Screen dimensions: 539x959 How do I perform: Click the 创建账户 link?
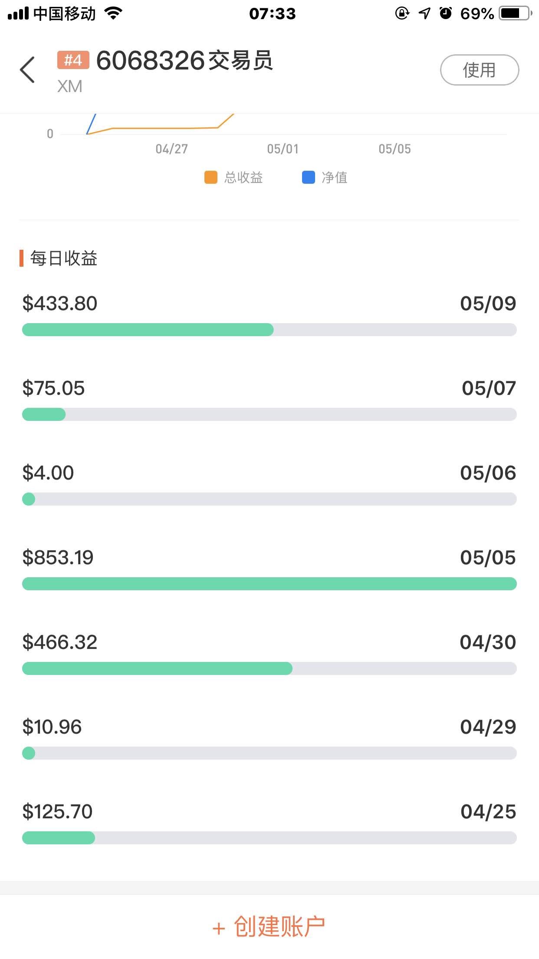point(269,927)
